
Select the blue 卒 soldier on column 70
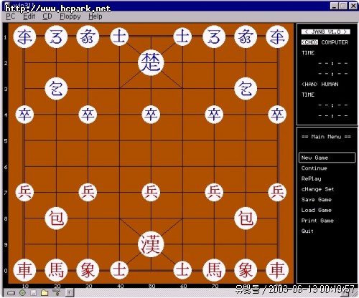(214, 115)
